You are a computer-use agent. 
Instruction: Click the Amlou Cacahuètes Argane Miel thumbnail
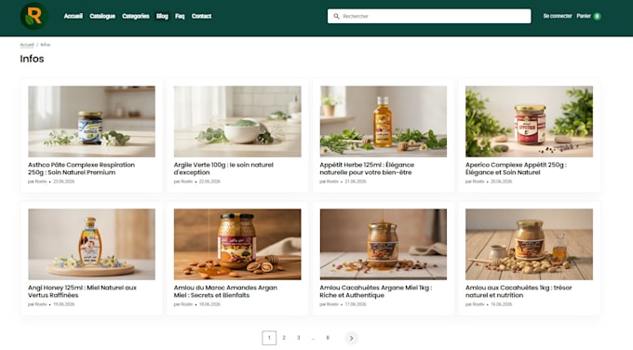384,244
